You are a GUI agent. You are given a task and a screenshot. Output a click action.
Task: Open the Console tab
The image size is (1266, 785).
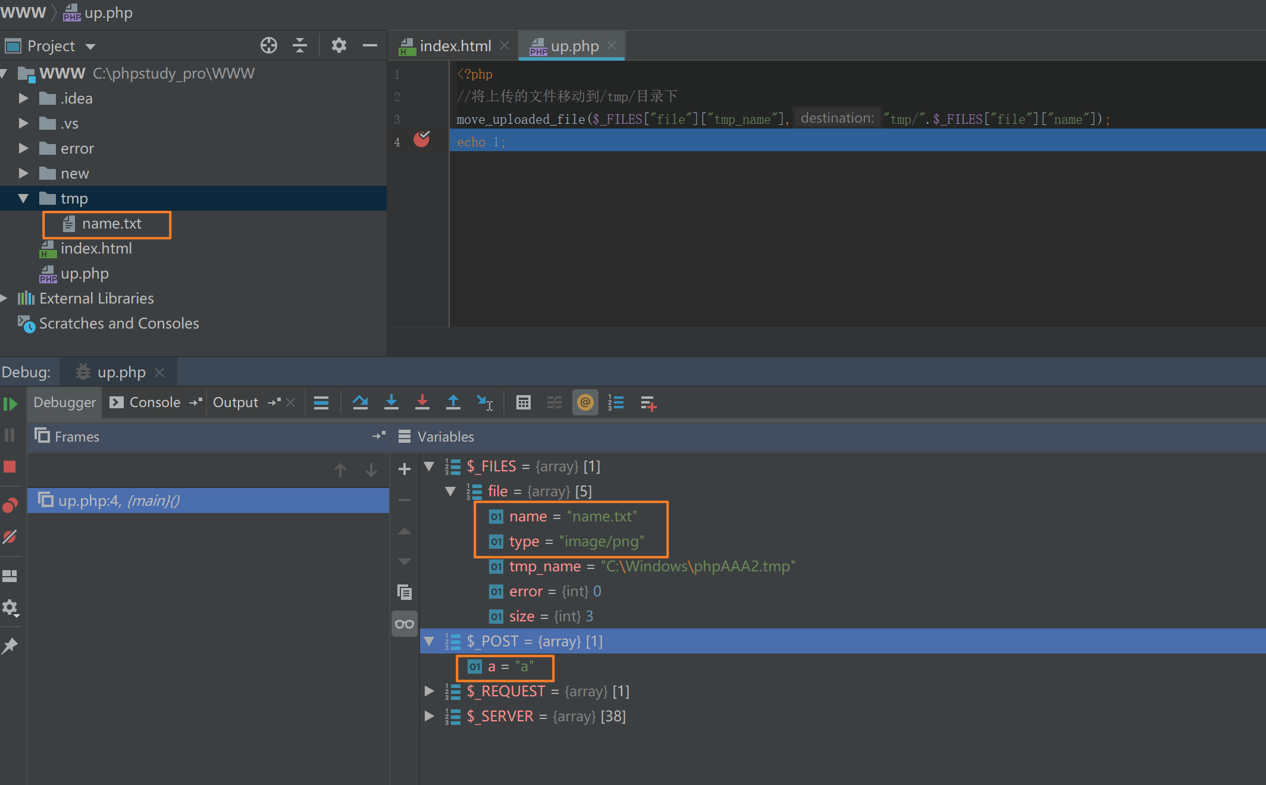click(x=155, y=403)
